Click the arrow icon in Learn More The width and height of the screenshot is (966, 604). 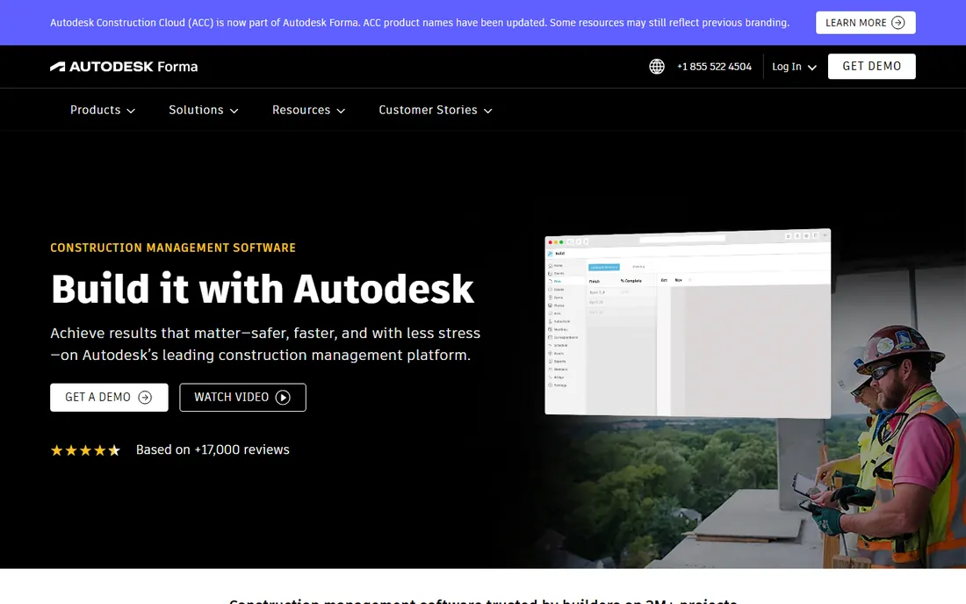coord(898,23)
